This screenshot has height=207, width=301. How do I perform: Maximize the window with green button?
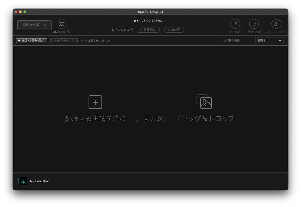tap(25, 12)
